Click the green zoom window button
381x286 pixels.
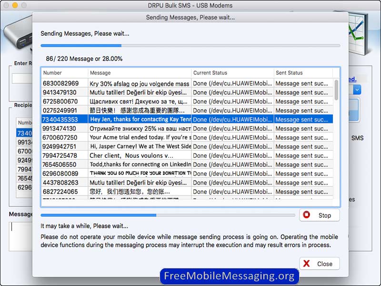pos(24,5)
